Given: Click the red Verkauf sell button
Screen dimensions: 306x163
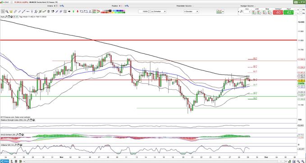Looking at the screenshot, I should pyautogui.click(x=278, y=13).
